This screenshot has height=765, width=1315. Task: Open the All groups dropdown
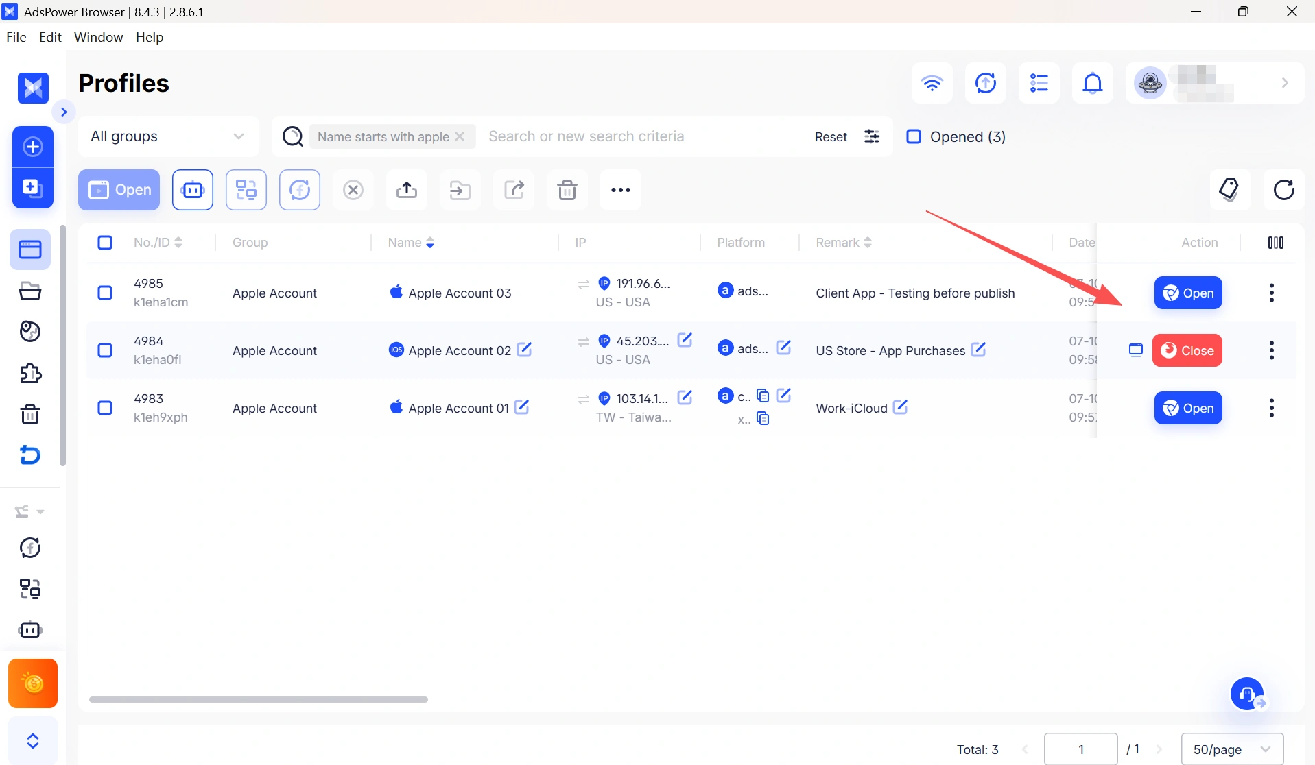(x=169, y=136)
